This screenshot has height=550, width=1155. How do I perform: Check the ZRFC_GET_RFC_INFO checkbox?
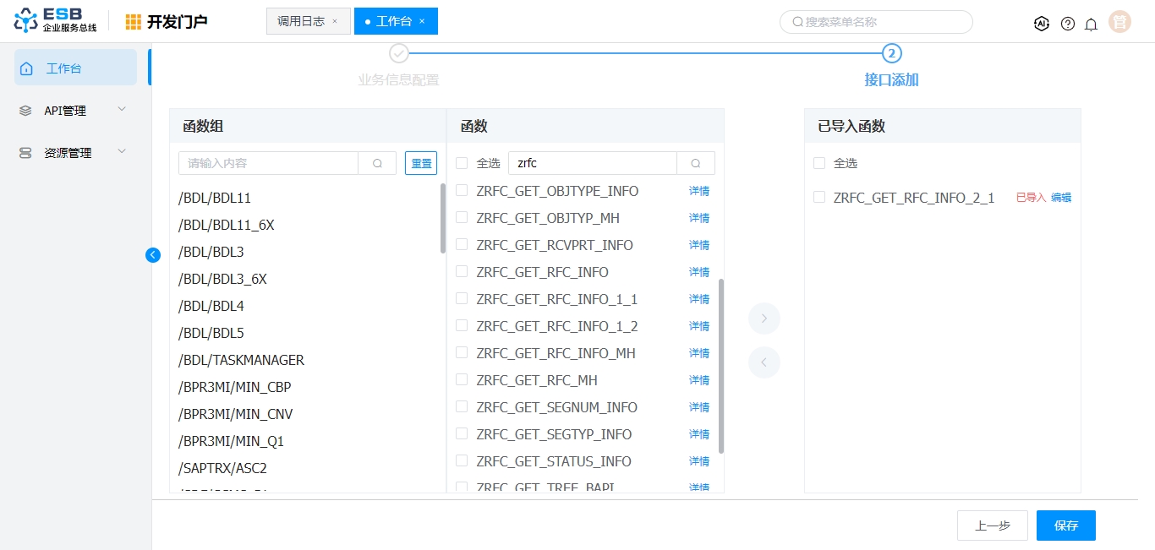(462, 272)
